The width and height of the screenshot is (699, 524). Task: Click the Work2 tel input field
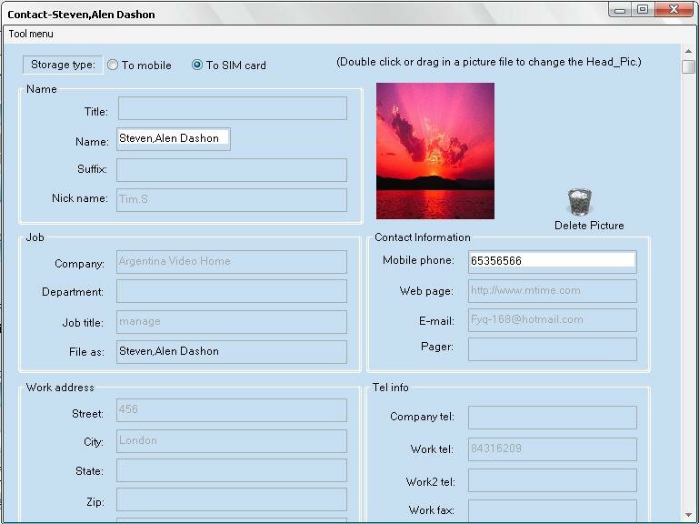pos(553,480)
